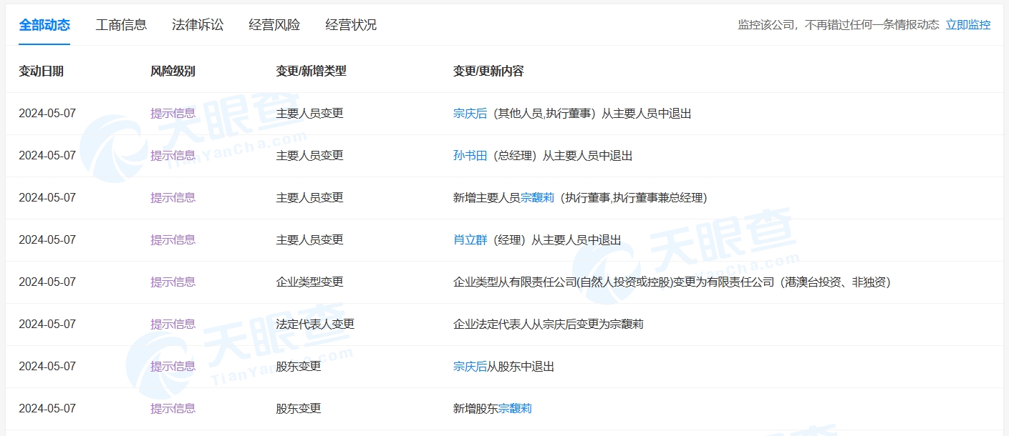The height and width of the screenshot is (436, 1009).
Task: Click the 2024-05-07 date in the 孙书田 row
Action: 47,155
